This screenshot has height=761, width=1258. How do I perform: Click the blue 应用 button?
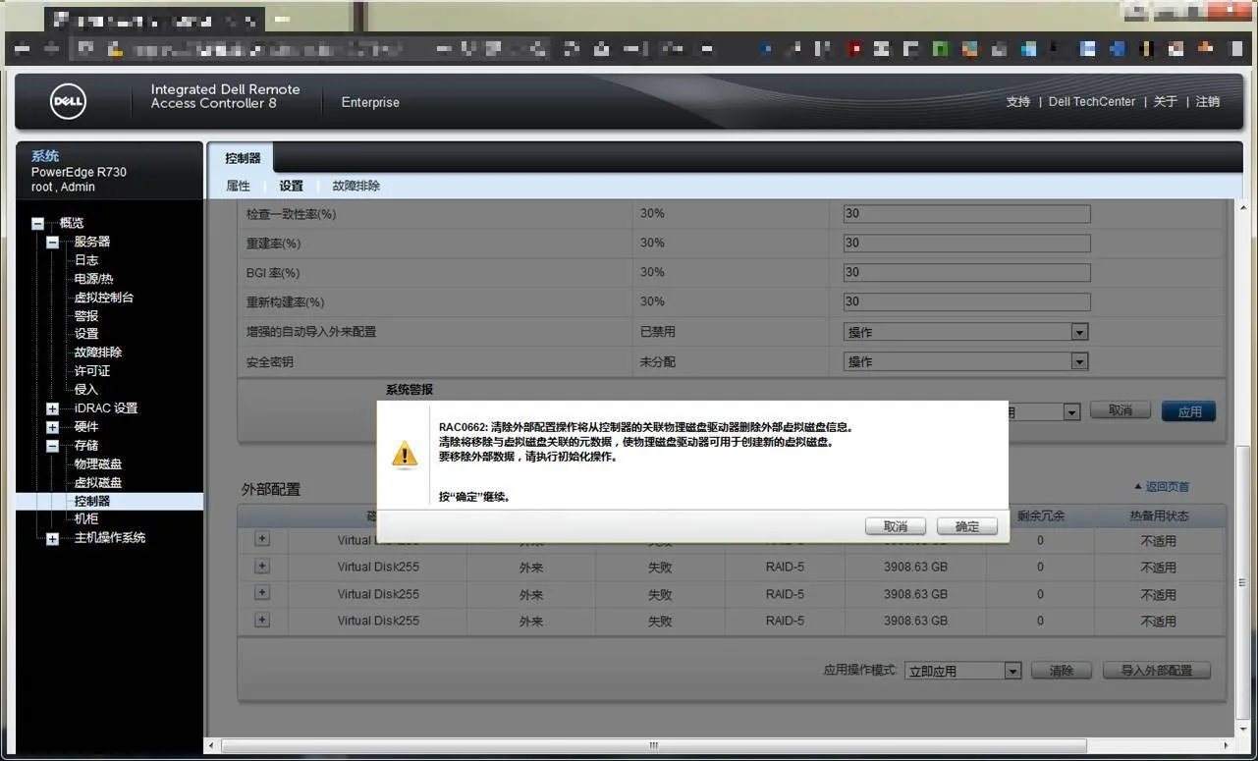coord(1189,411)
